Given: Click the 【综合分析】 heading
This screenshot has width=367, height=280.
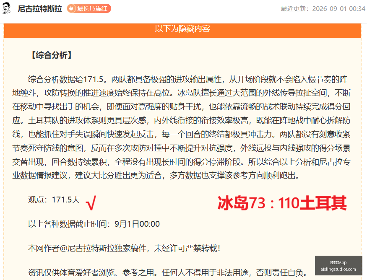Looking at the screenshot, I should 52,55.
